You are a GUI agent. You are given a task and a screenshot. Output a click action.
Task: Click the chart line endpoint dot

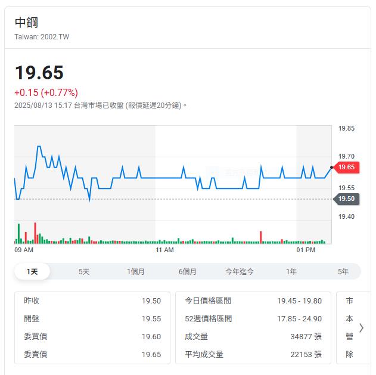click(x=332, y=167)
